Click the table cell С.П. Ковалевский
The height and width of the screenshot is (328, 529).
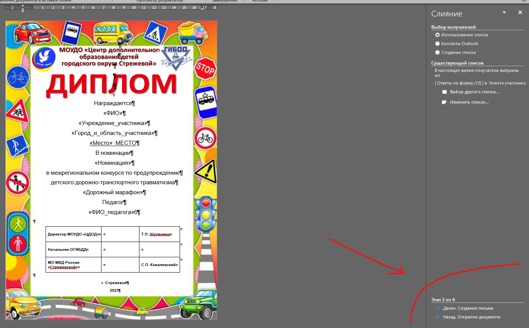tap(159, 265)
